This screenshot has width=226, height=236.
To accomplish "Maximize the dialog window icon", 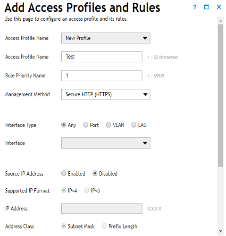I will click(206, 7).
